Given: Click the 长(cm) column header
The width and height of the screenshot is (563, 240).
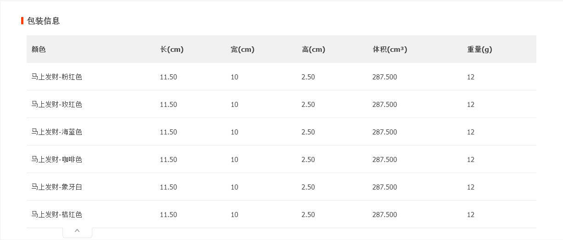Looking at the screenshot, I should (x=172, y=50).
